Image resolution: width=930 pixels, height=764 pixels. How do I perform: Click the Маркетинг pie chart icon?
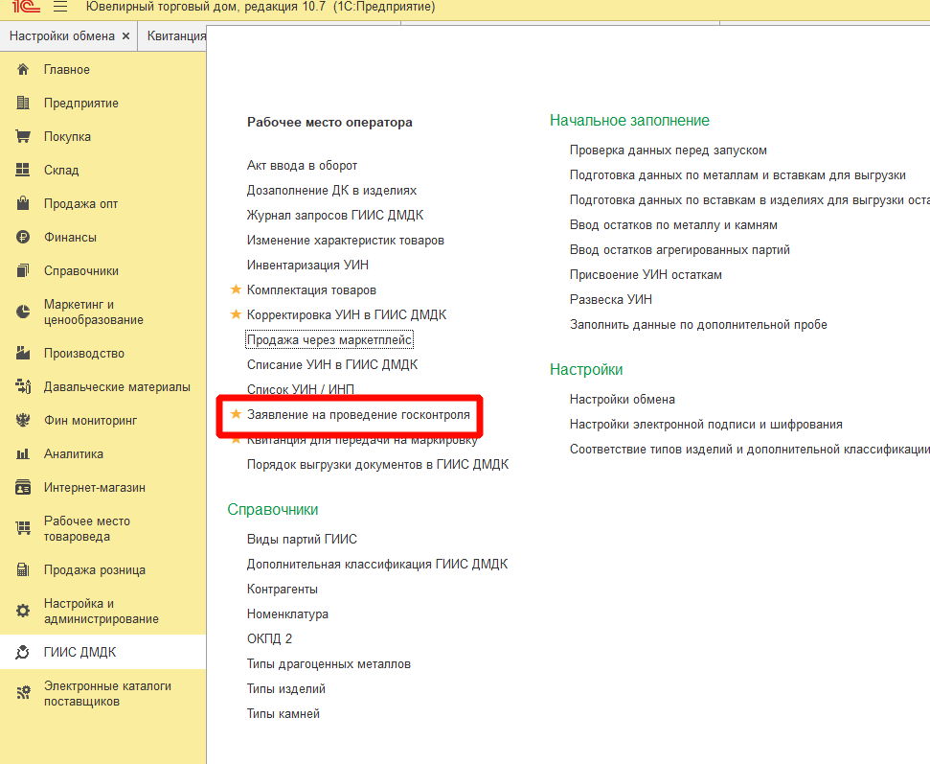(23, 312)
